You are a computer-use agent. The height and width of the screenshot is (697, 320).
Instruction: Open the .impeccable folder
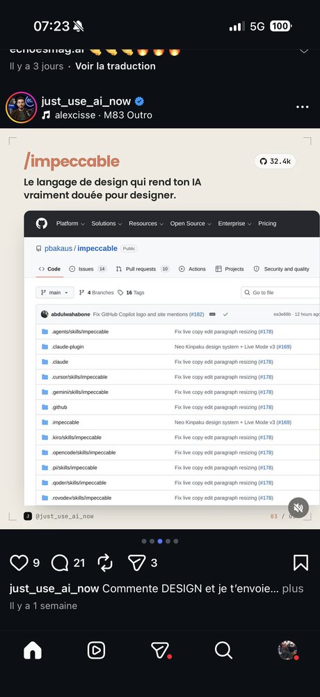pyautogui.click(x=65, y=422)
